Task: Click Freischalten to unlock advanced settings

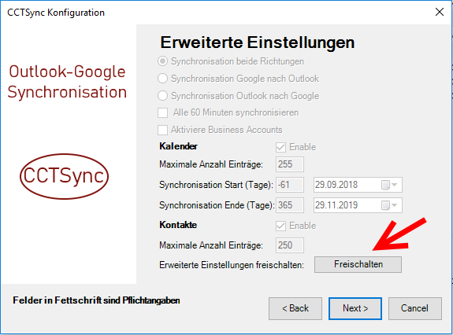Action: pos(358,264)
